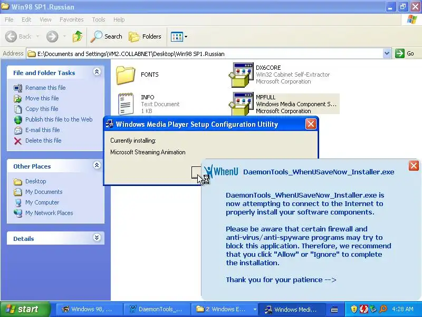Open the Edit menu
Screen dimensions: 422x317
pyautogui.click(x=26, y=20)
